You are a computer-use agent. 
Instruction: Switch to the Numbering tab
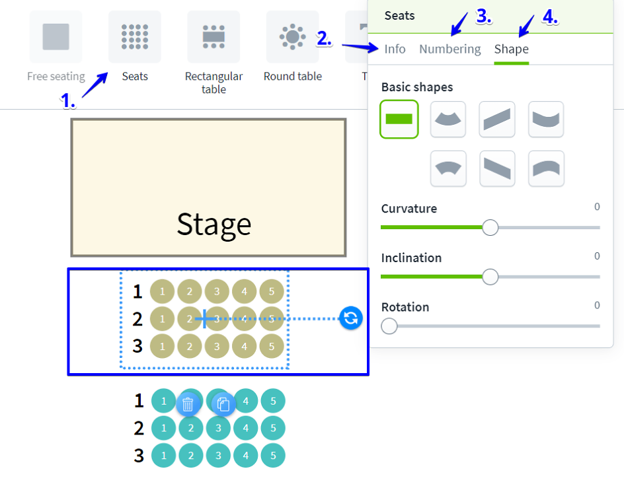point(449,50)
